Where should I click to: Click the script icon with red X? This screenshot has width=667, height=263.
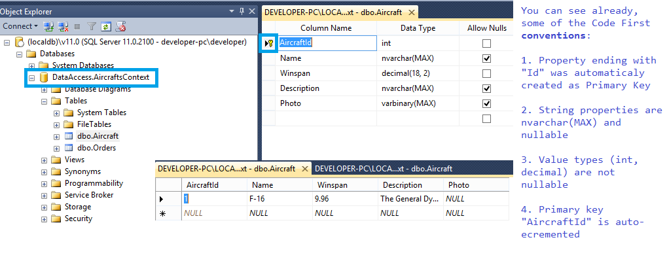(120, 26)
